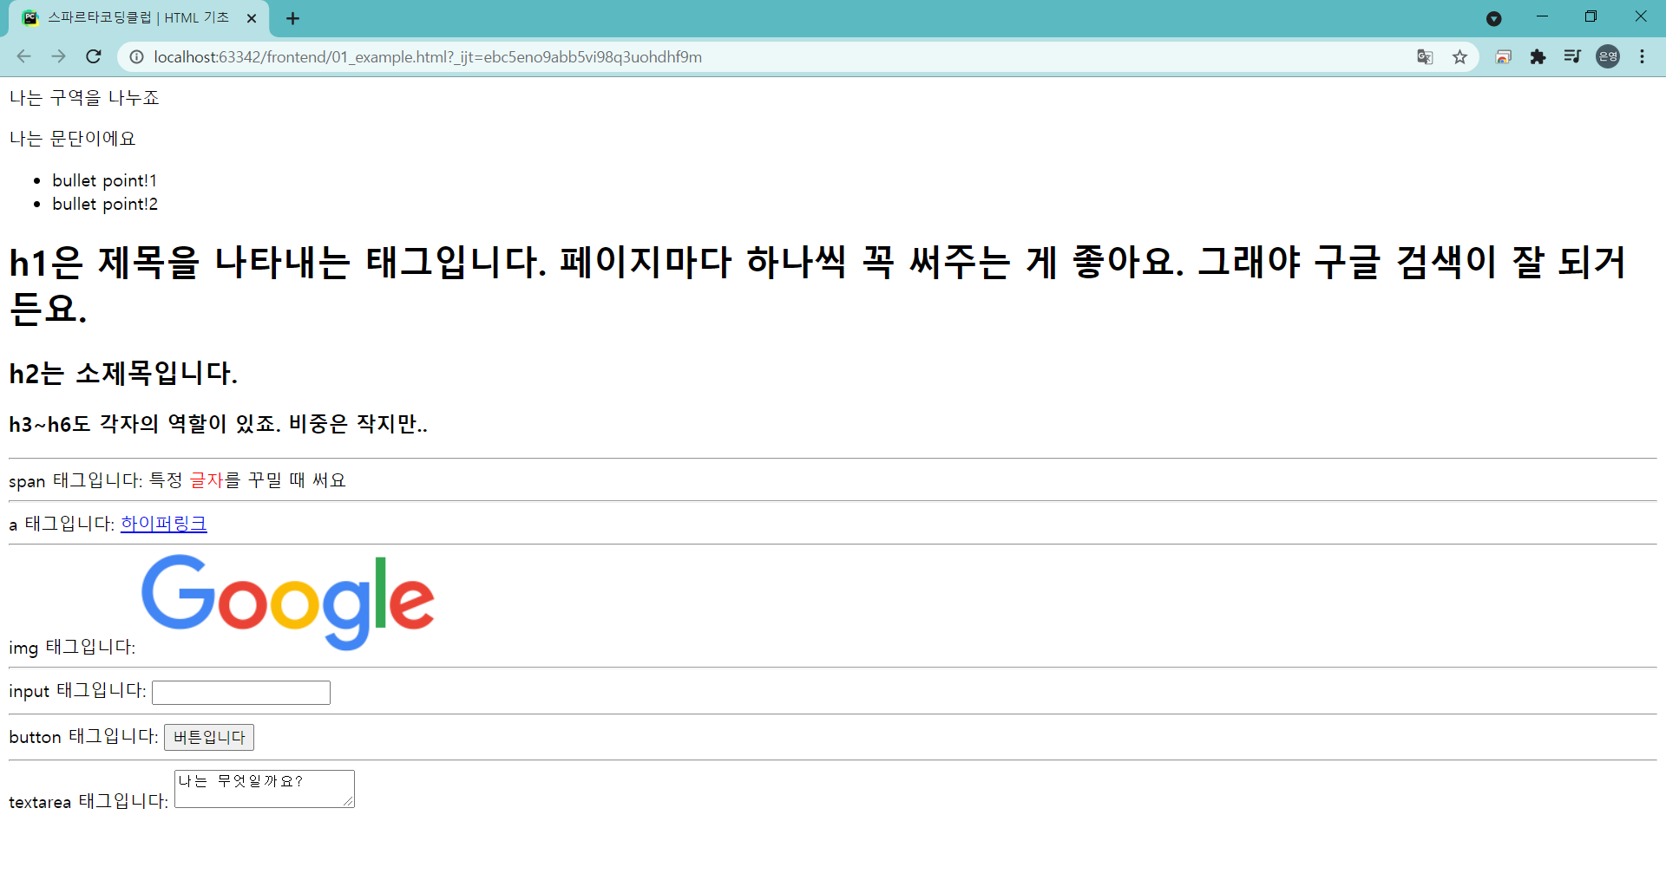
Task: Click the bullet point!1 list item
Action: 104,180
